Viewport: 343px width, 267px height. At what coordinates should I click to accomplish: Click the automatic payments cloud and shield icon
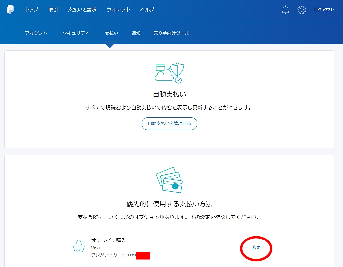coord(169,73)
